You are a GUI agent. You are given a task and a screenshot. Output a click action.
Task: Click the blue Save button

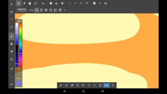(x=106, y=85)
